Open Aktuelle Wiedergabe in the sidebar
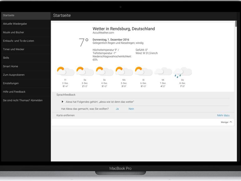Image resolution: width=241 pixels, height=181 pixels. (x=26, y=24)
